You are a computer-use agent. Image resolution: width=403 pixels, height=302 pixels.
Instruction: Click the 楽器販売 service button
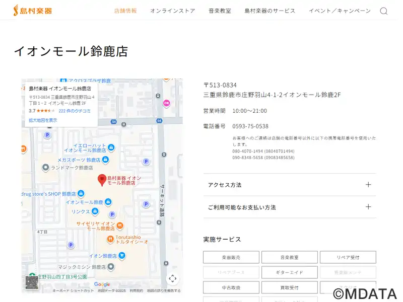(x=231, y=257)
